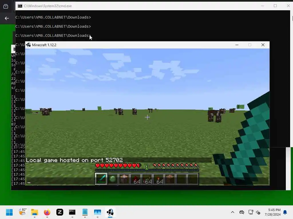Minimize the Minecraft 1.12.2 window
Viewport: 293px width, 219px height.
tap(237, 45)
